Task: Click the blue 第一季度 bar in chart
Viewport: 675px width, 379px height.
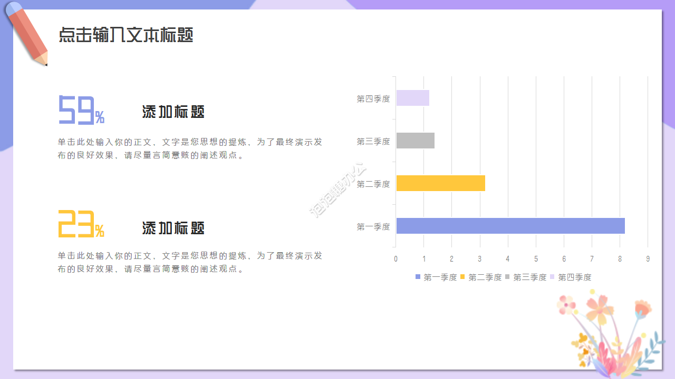Action: point(510,226)
